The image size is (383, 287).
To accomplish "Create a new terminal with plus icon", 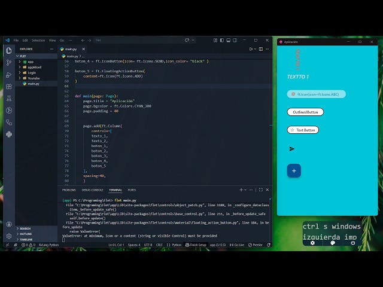I will click(x=241, y=190).
